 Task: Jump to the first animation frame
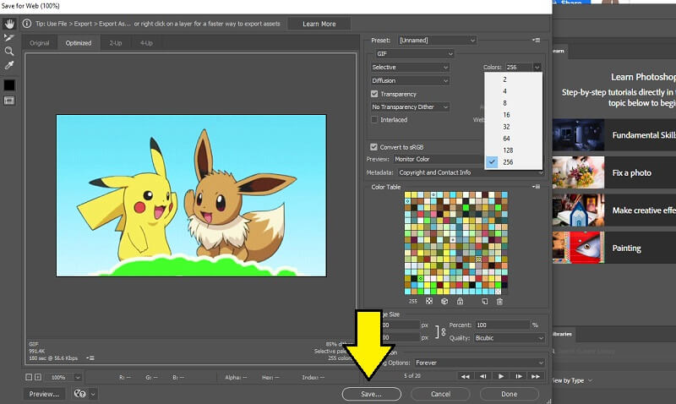pyautogui.click(x=466, y=376)
